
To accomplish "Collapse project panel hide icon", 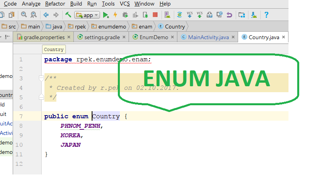I will click(x=8, y=37).
